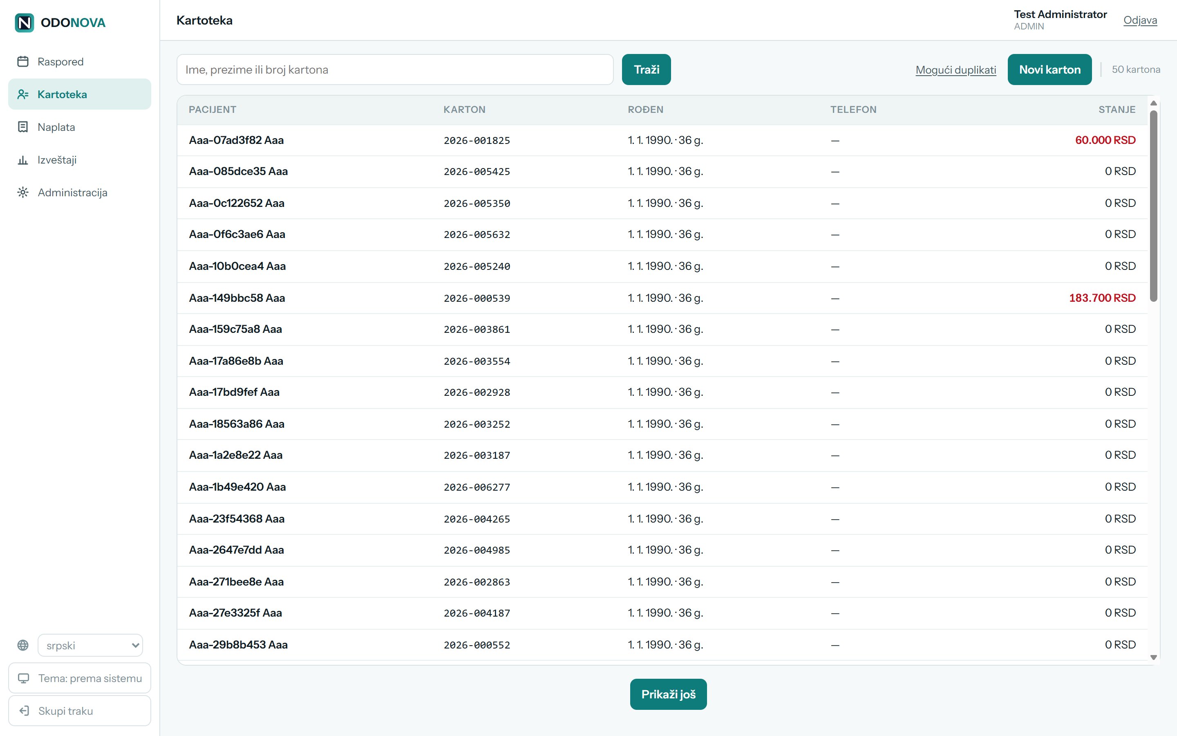This screenshot has height=736, width=1177.
Task: Click the Kartoteka patients icon
Action: (23, 94)
